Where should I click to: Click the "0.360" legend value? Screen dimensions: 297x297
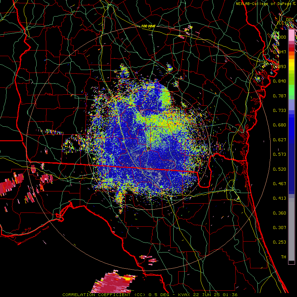(x=280, y=213)
